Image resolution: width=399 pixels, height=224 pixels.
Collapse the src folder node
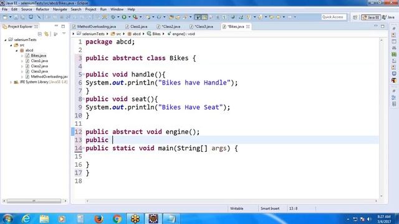click(x=11, y=45)
